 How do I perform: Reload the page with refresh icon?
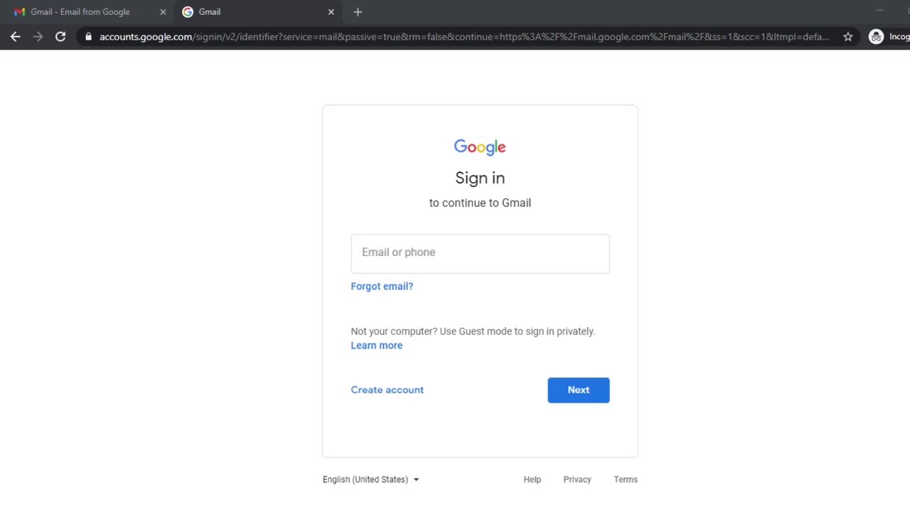(x=60, y=36)
